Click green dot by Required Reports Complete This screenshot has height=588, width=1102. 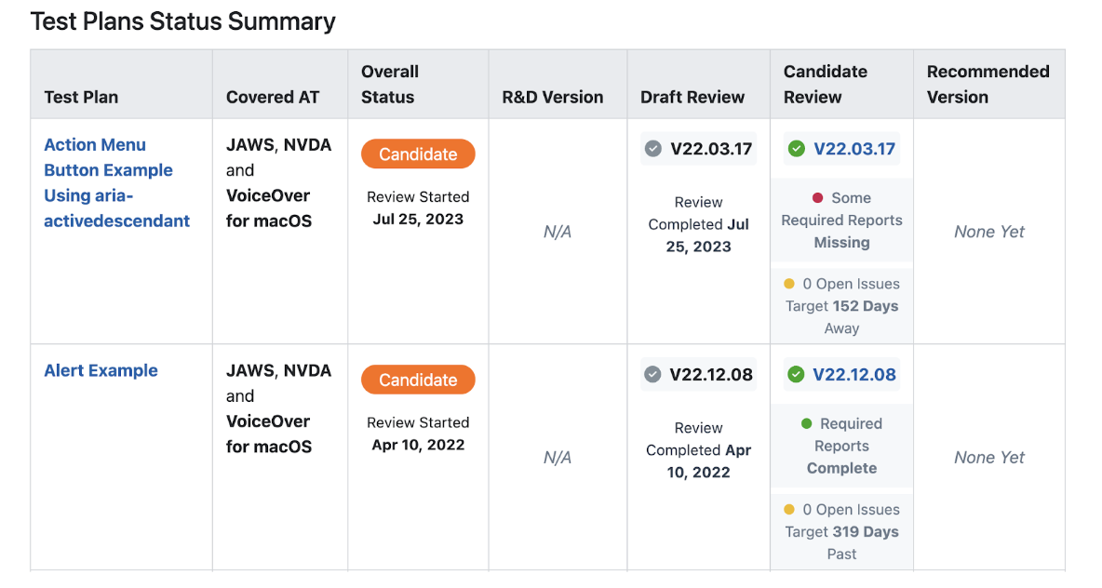pos(806,423)
